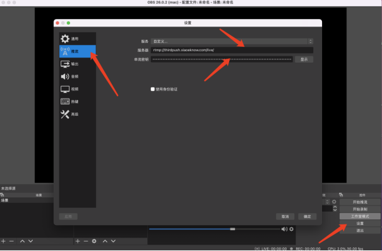The width and height of the screenshot is (382, 251).
Task: Open the 高级 advanced settings section
Action: pos(78,114)
